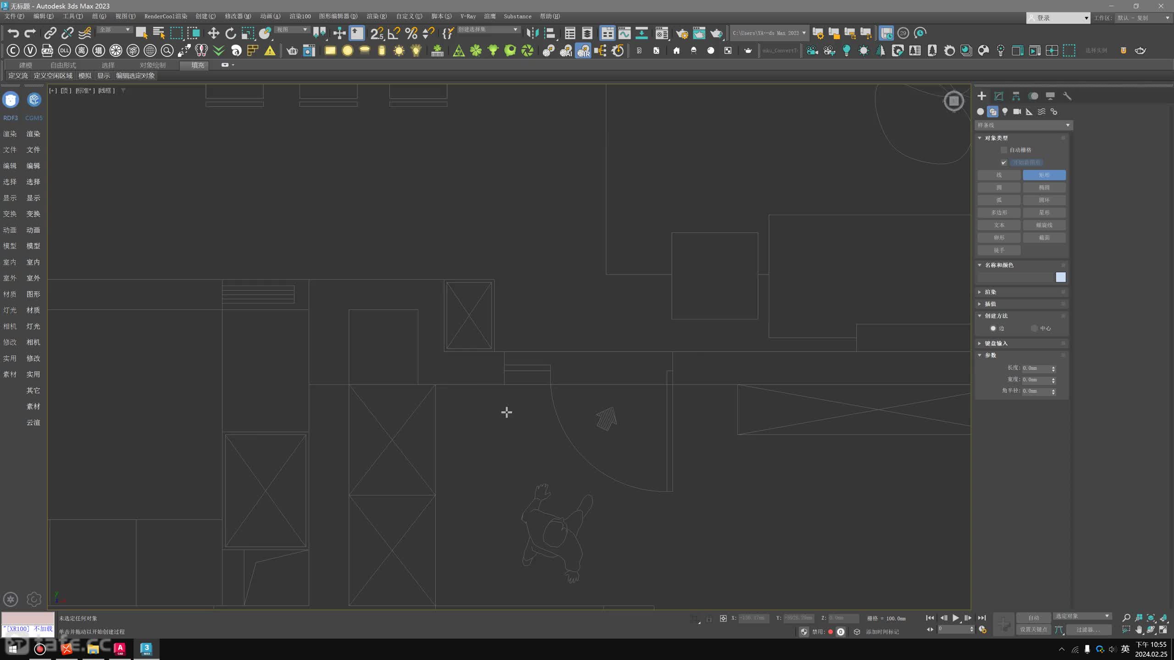Click the 定义流 ribbon button
Screen dimensions: 1174x660
tap(18, 76)
